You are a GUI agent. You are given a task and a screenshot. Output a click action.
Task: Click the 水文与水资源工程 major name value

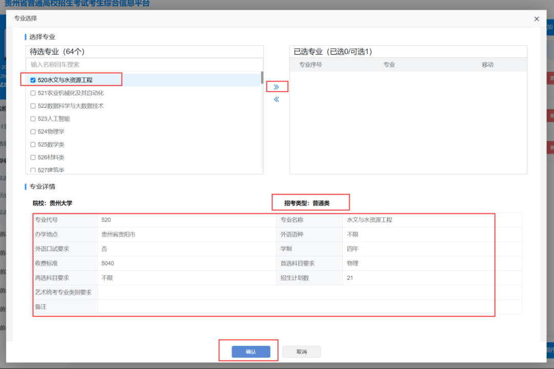(x=369, y=220)
